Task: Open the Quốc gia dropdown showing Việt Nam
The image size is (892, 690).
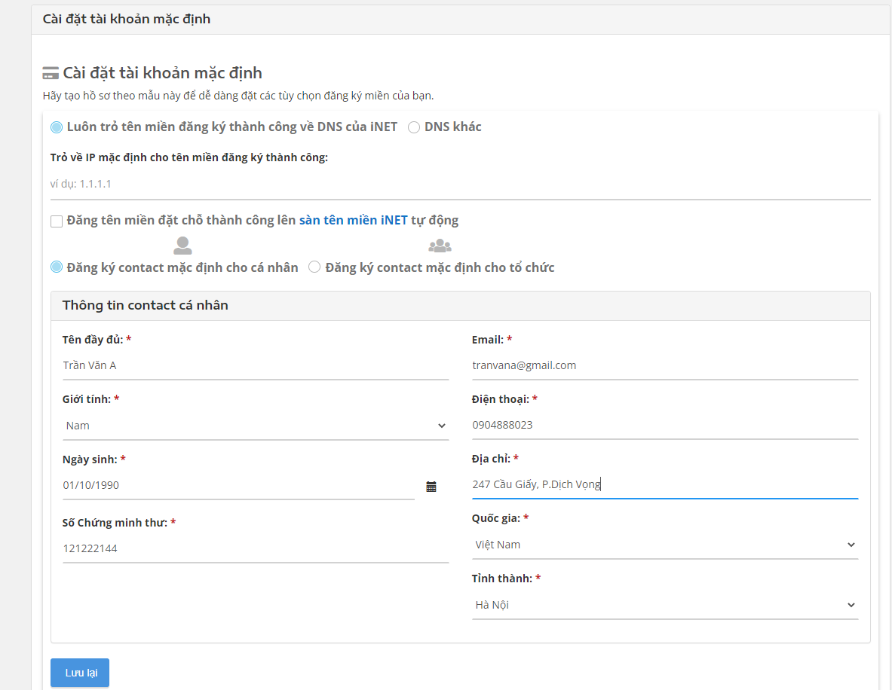Action: [665, 545]
